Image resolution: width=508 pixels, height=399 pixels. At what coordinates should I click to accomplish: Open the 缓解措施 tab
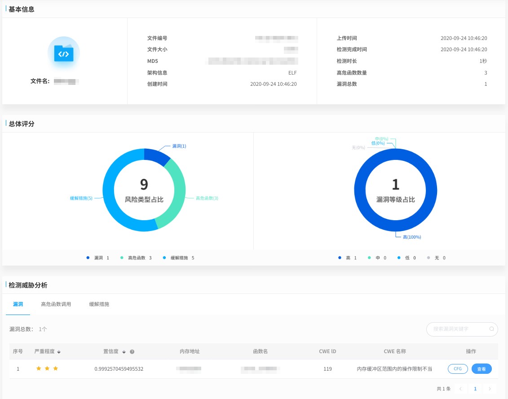(x=99, y=304)
